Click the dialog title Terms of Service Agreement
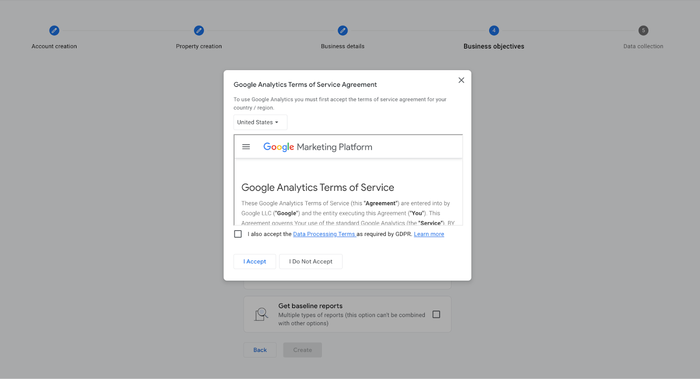 305,84
